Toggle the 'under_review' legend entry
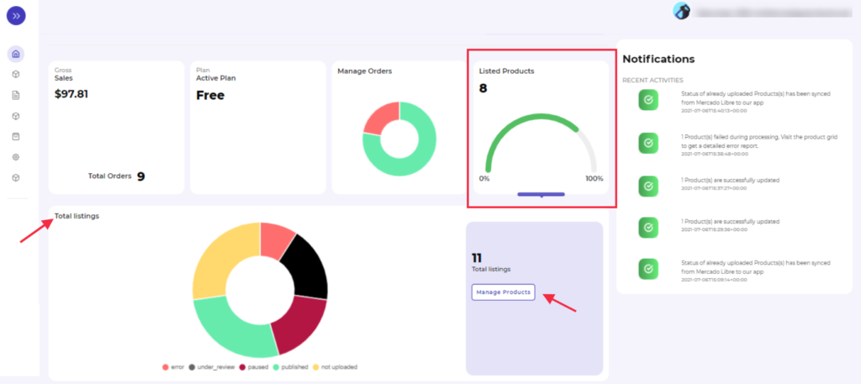 click(212, 367)
